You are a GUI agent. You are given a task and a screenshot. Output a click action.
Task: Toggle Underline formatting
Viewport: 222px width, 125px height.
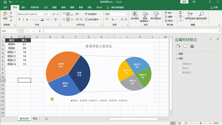tap(27, 19)
